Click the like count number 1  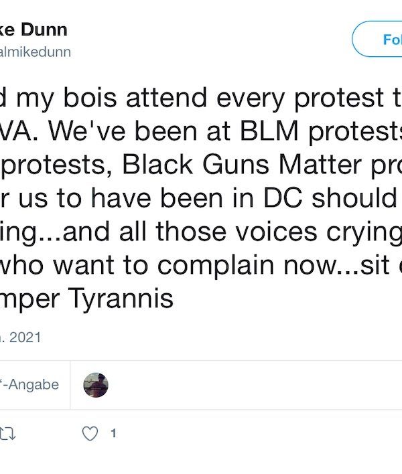pos(113,434)
